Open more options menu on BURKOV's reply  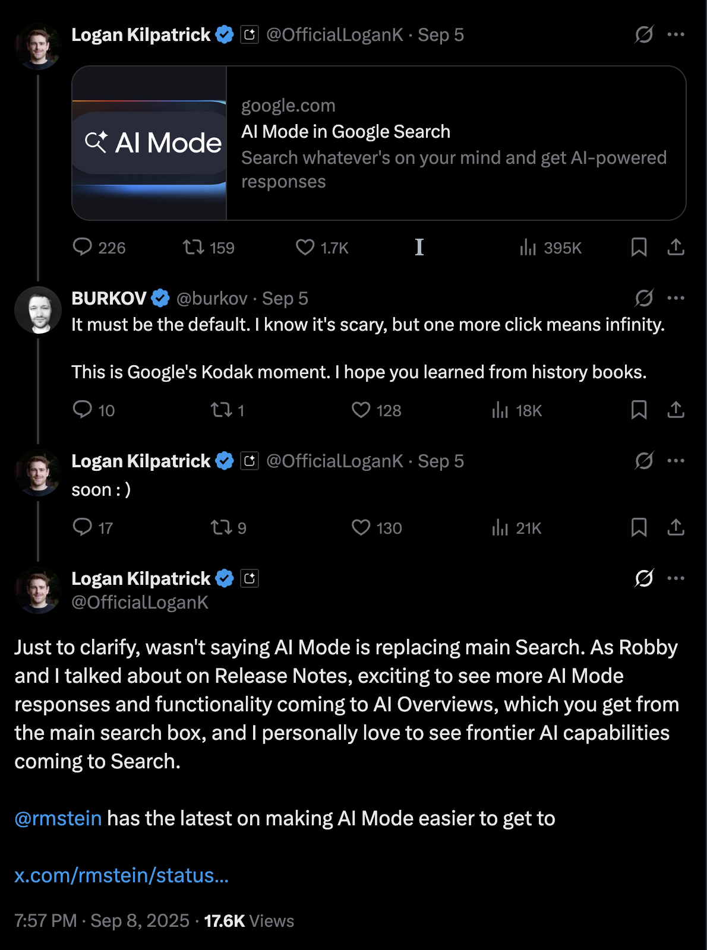[x=676, y=298]
